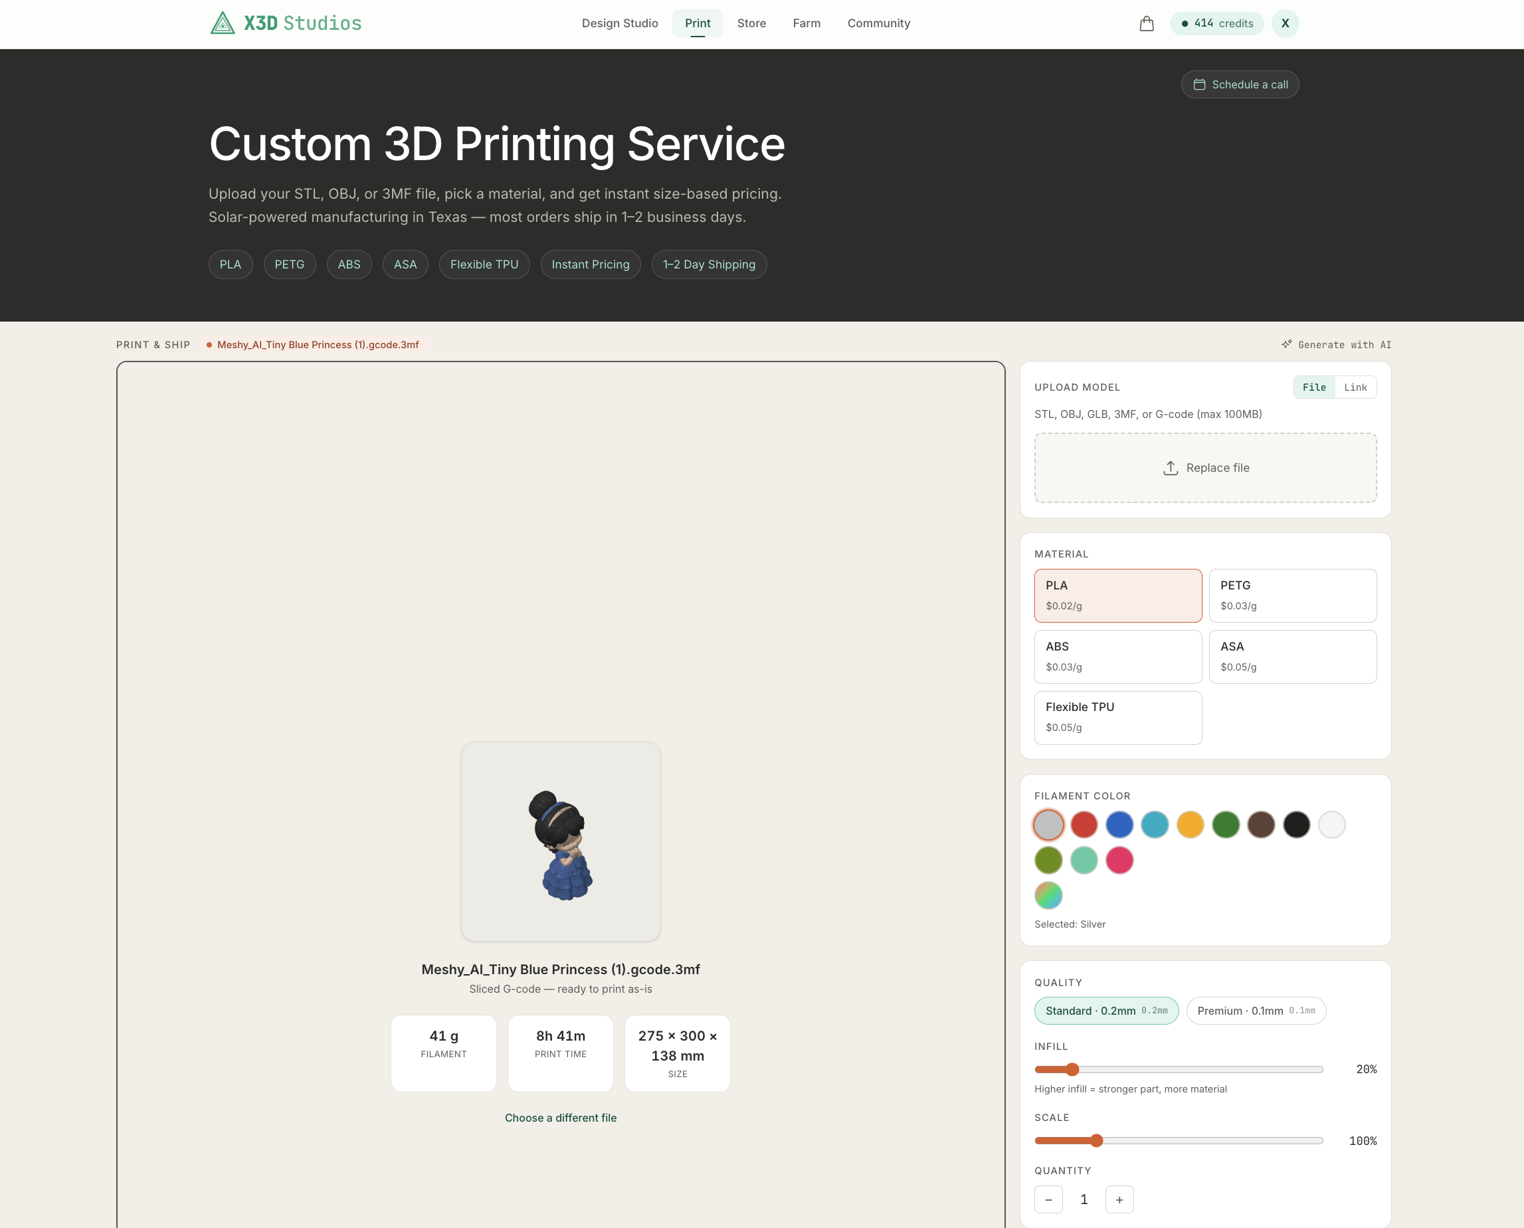Screen dimensions: 1524x1228
Task: Click the 'Selected: Silver' label
Action: 1070,924
